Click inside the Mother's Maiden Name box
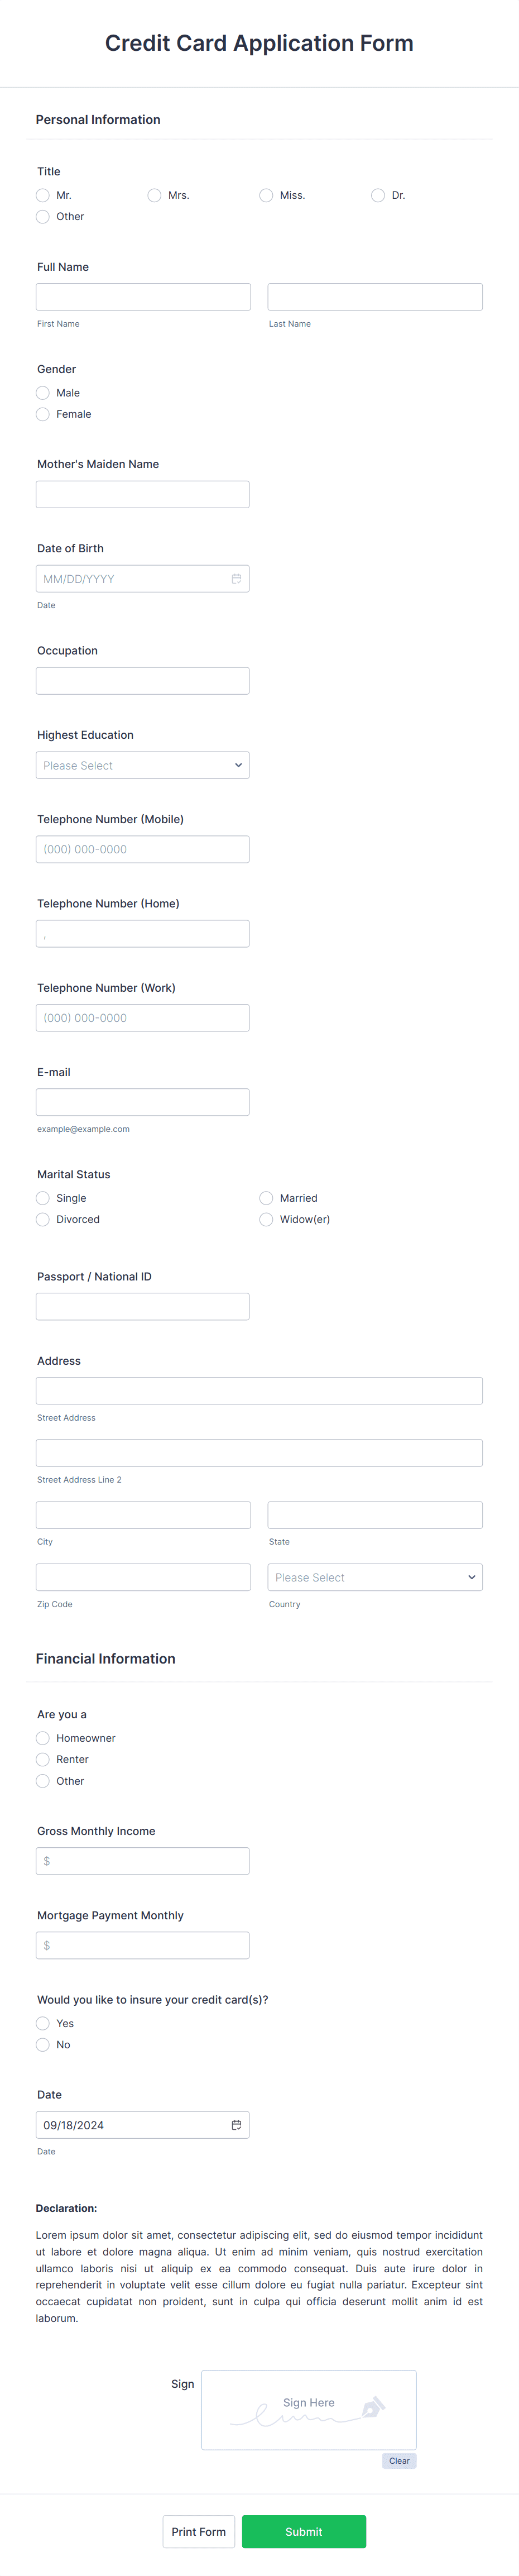 point(142,493)
